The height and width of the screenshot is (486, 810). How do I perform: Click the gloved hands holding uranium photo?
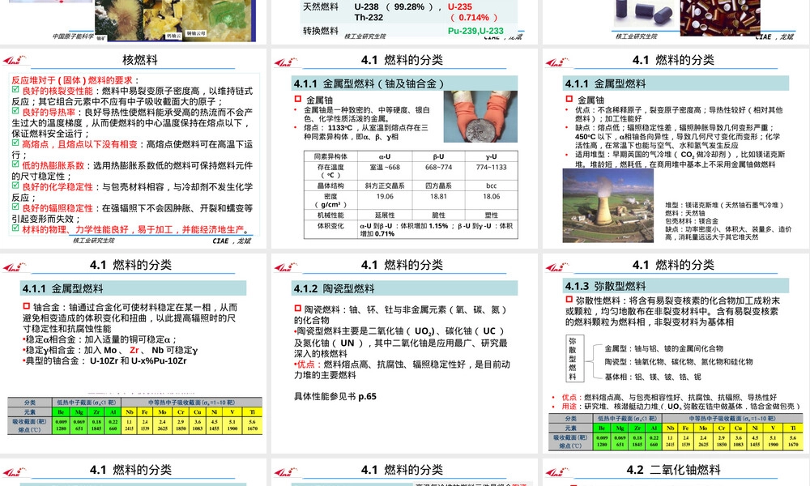point(480,116)
